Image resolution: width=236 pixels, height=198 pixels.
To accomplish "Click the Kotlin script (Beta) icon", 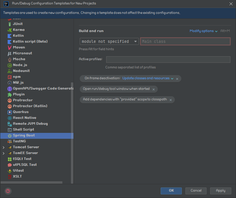I will click(x=10, y=42).
